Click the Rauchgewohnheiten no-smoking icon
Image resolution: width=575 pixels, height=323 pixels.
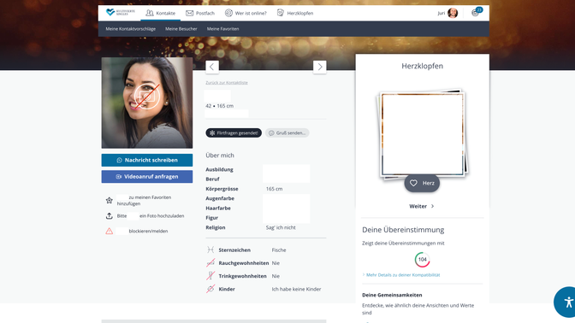pyautogui.click(x=210, y=263)
